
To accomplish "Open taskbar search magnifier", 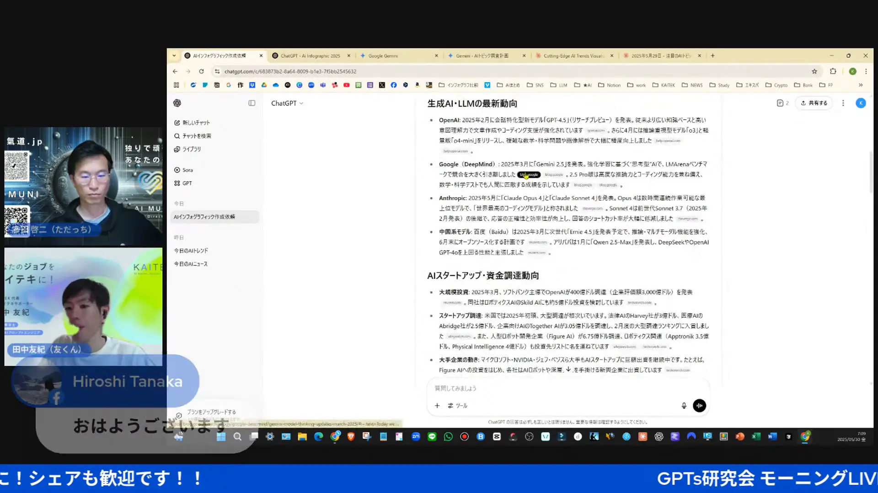I will (237, 437).
